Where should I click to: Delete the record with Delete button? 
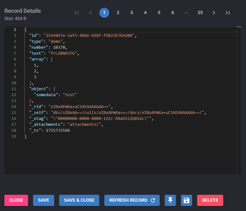210,200
